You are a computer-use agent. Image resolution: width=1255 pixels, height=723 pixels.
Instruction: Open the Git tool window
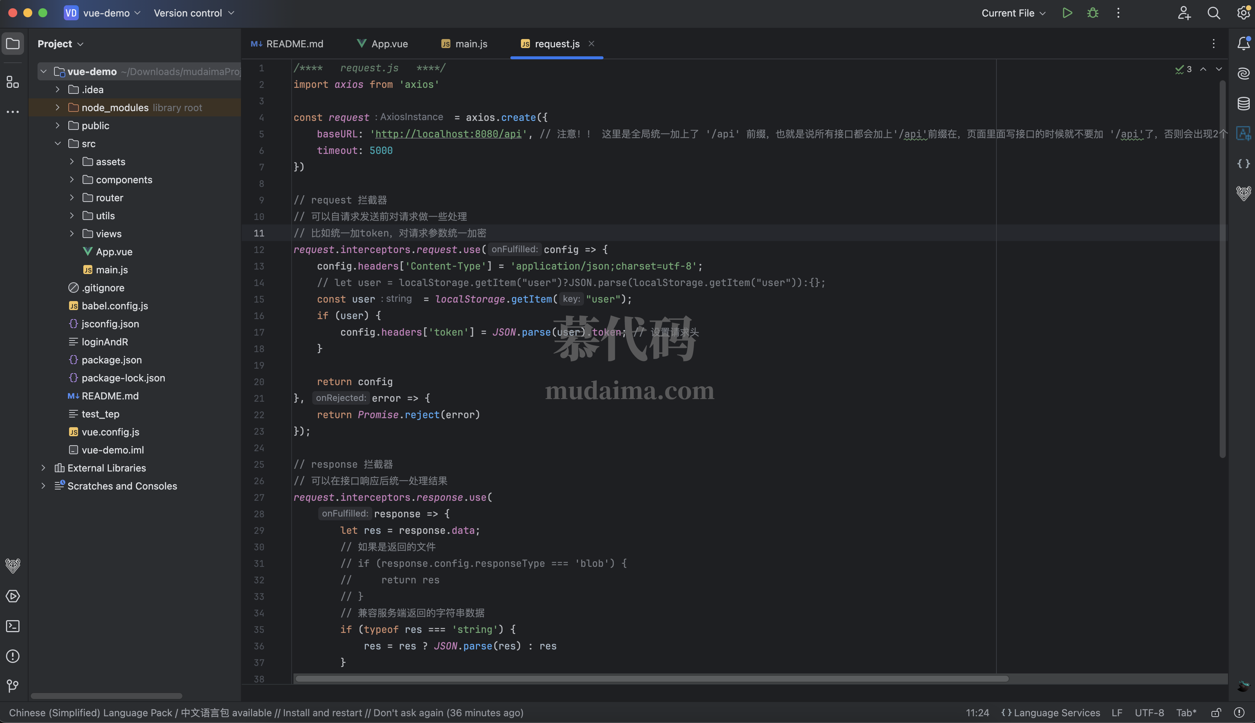pos(12,686)
